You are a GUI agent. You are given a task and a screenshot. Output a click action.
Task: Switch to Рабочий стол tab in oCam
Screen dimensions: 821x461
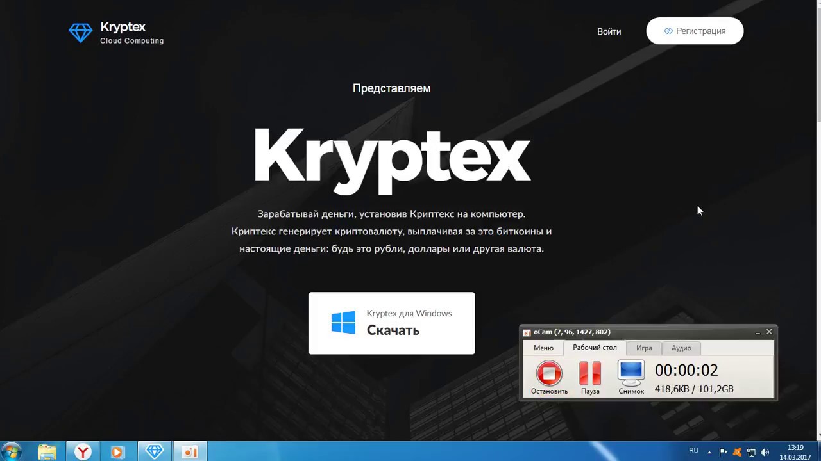click(x=595, y=348)
